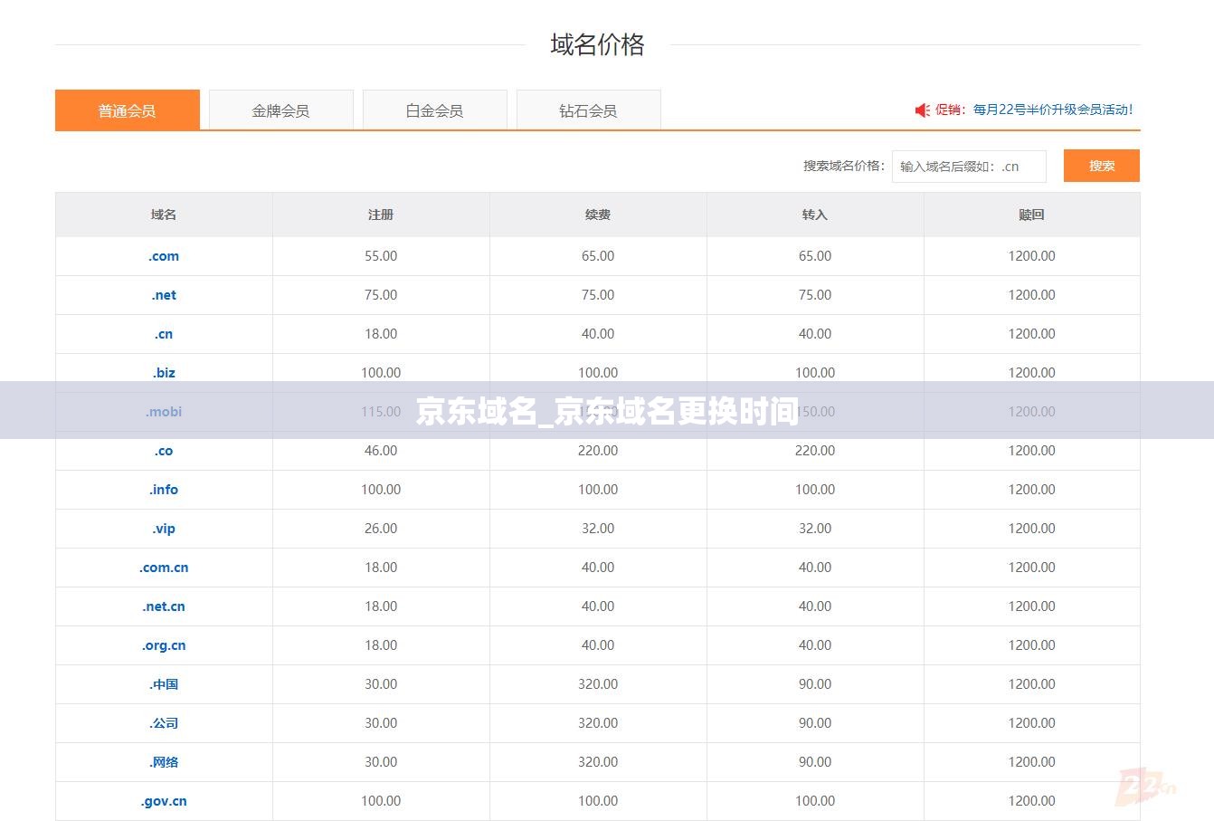Open the half-price member upgrade promotion link
The width and height of the screenshot is (1214, 821).
coord(1053,110)
